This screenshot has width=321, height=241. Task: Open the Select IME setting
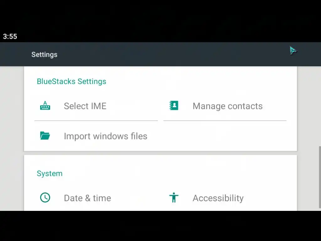coord(85,106)
